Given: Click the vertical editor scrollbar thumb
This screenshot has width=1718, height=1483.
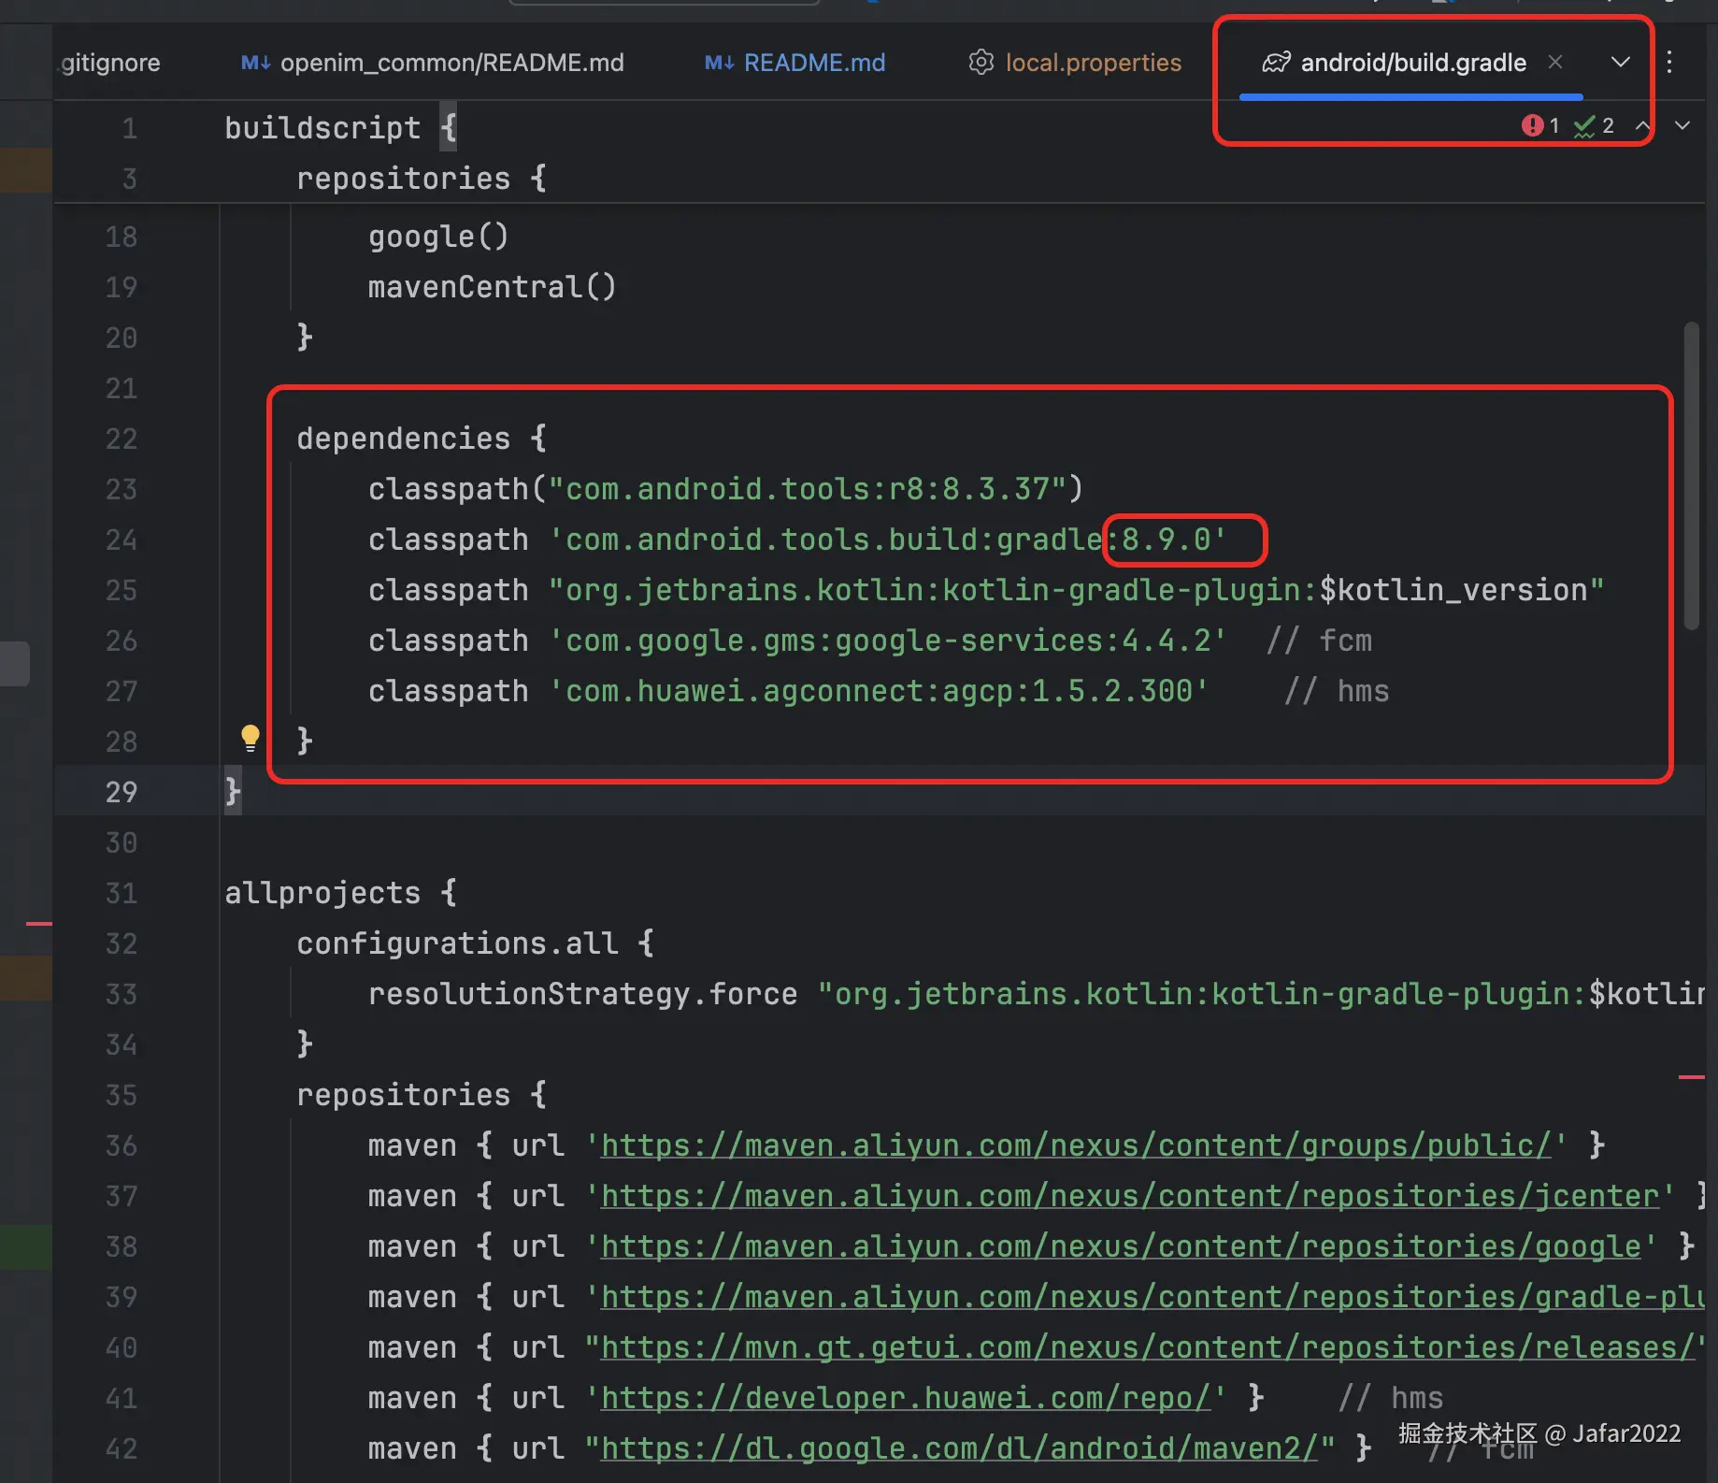Looking at the screenshot, I should tap(1692, 476).
